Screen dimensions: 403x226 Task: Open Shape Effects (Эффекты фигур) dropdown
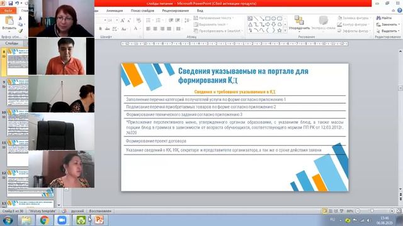tap(354, 31)
